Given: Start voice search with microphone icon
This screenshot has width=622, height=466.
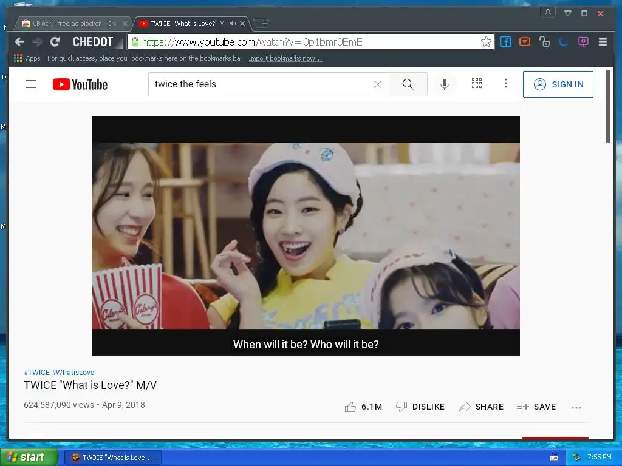Looking at the screenshot, I should coord(445,84).
